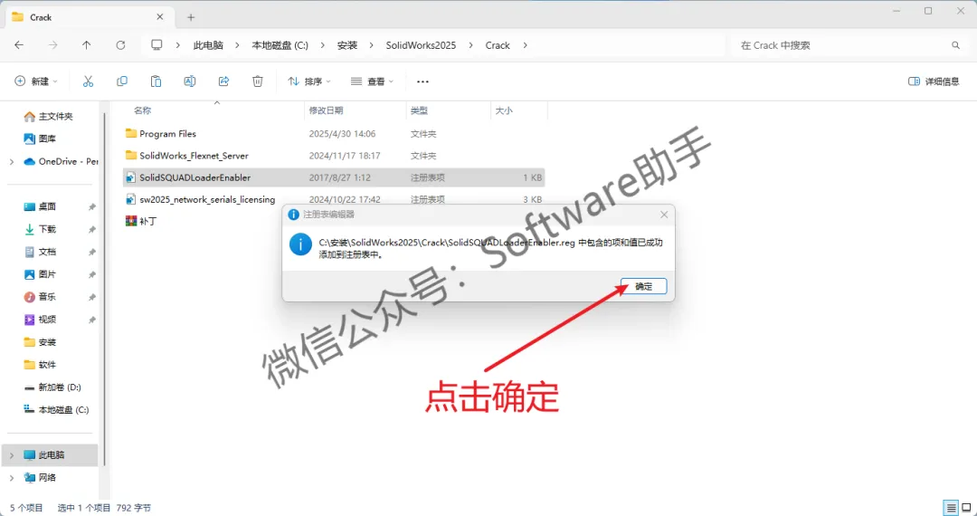Screen dimensions: 977x516
Task: Select the sw2025_network_serials_licensing file
Action: point(205,199)
